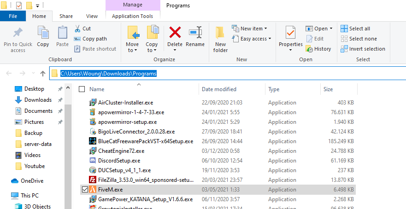The width and height of the screenshot is (406, 209).
Task: Open Customize Quick Access Toolbar dropdown
Action: click(37, 6)
